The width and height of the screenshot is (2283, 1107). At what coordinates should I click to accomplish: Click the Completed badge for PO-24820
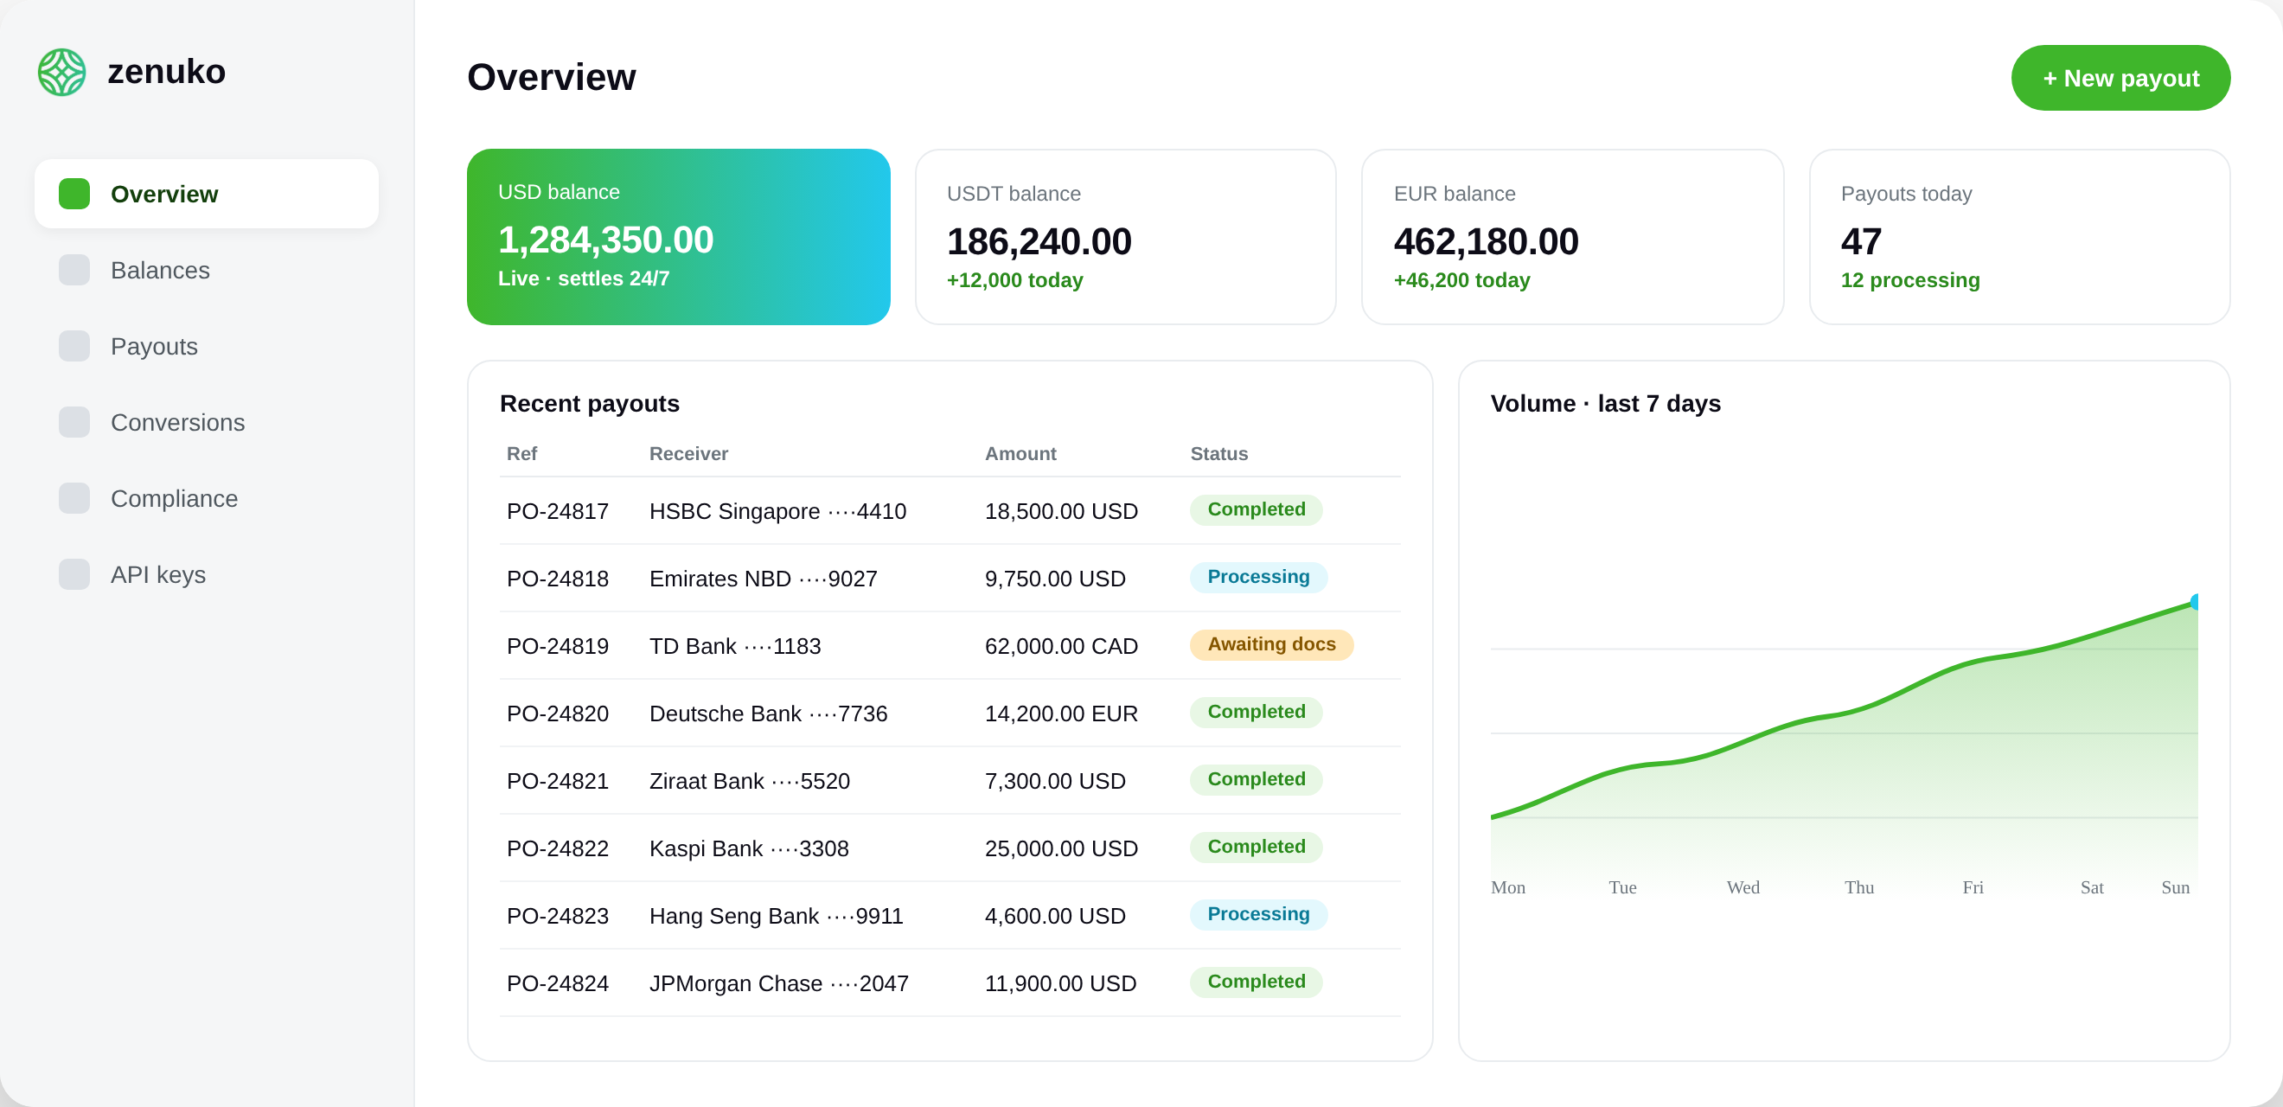click(x=1256, y=712)
